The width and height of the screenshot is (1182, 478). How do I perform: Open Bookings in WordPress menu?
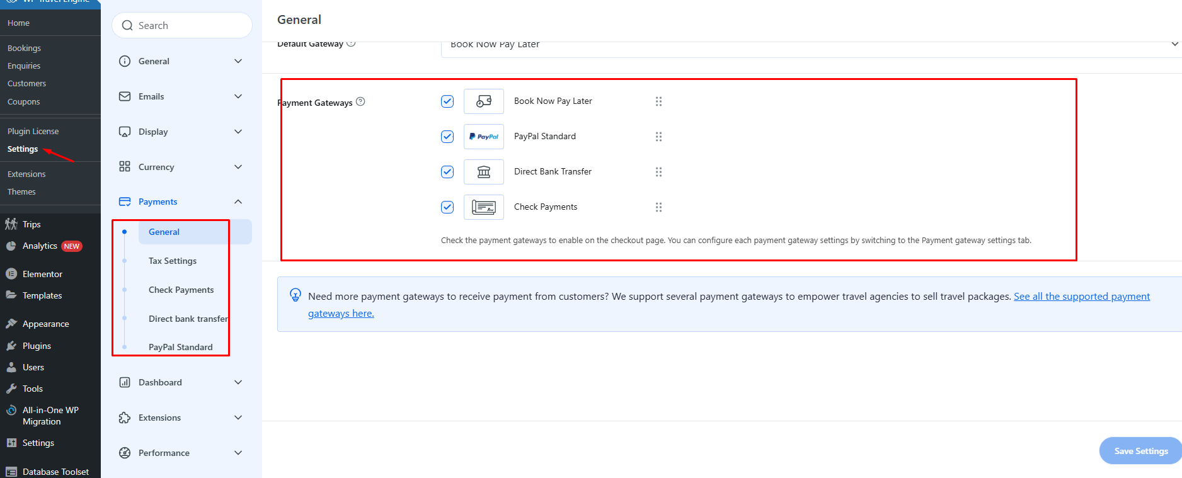(25, 48)
